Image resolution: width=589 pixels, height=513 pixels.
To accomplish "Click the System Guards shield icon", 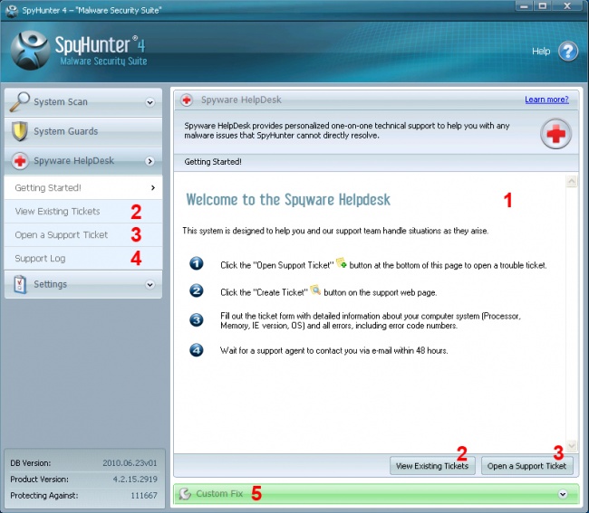I will click(20, 131).
